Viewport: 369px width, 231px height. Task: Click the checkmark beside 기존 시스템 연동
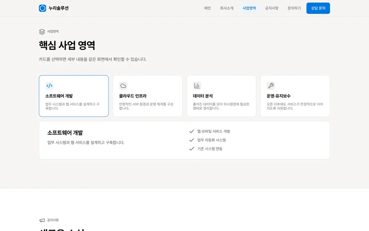[x=191, y=149]
